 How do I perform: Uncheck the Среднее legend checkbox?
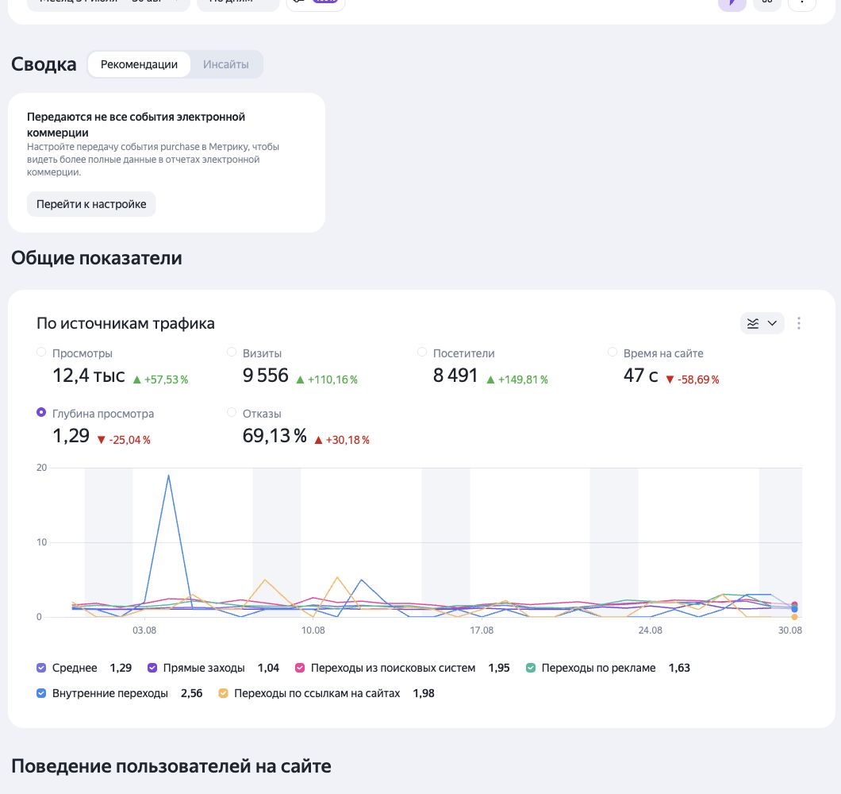click(x=41, y=668)
